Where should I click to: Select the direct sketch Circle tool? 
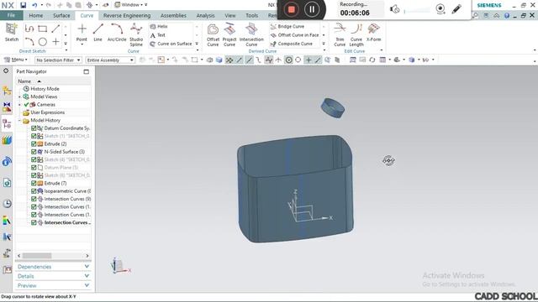coord(43,42)
